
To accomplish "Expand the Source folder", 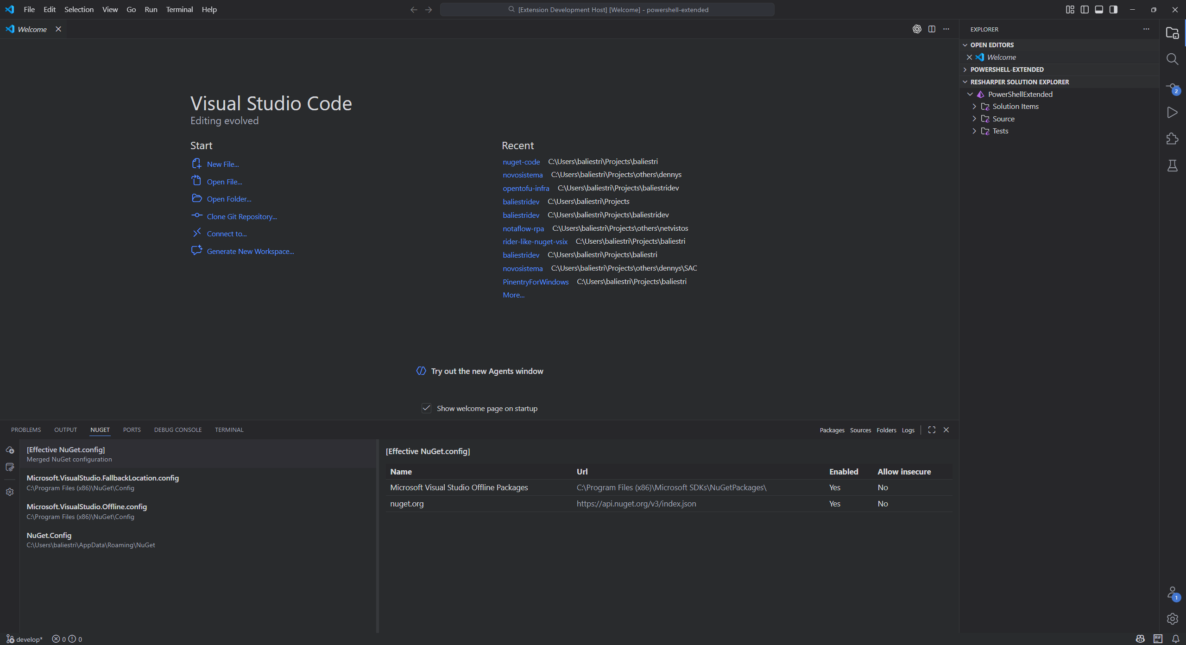I will click(974, 119).
